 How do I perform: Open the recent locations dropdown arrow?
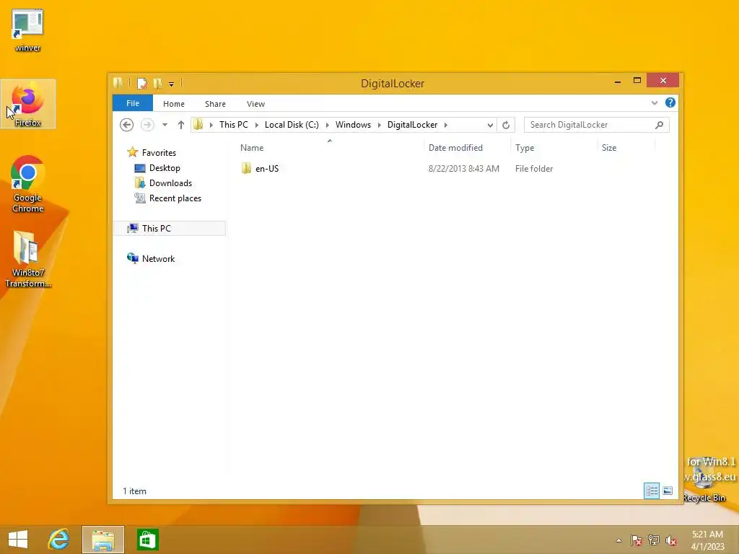tap(165, 125)
